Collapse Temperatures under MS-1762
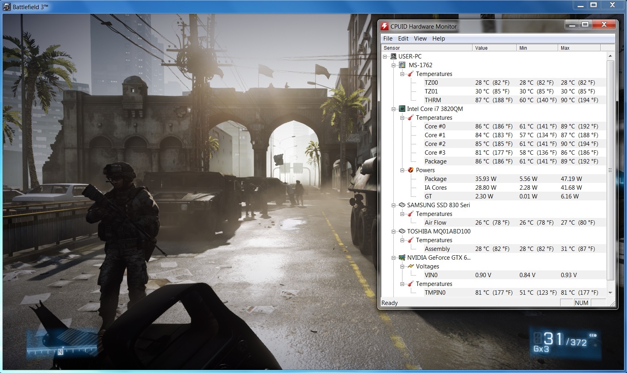Image resolution: width=627 pixels, height=373 pixels. click(402, 74)
